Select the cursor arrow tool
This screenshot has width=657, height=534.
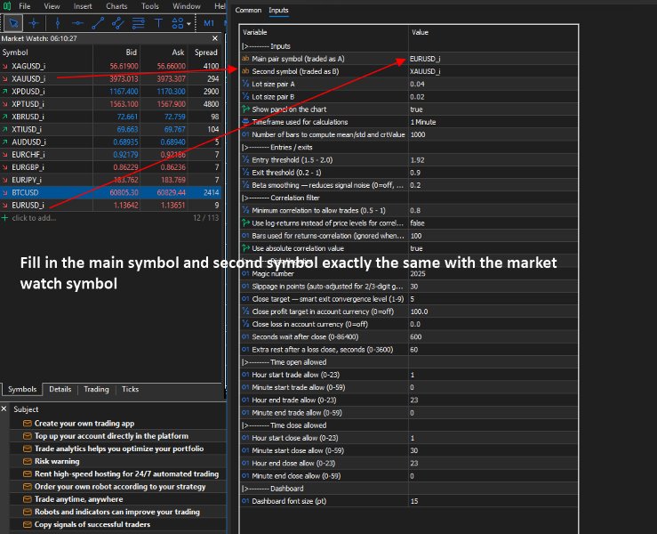pyautogui.click(x=13, y=23)
